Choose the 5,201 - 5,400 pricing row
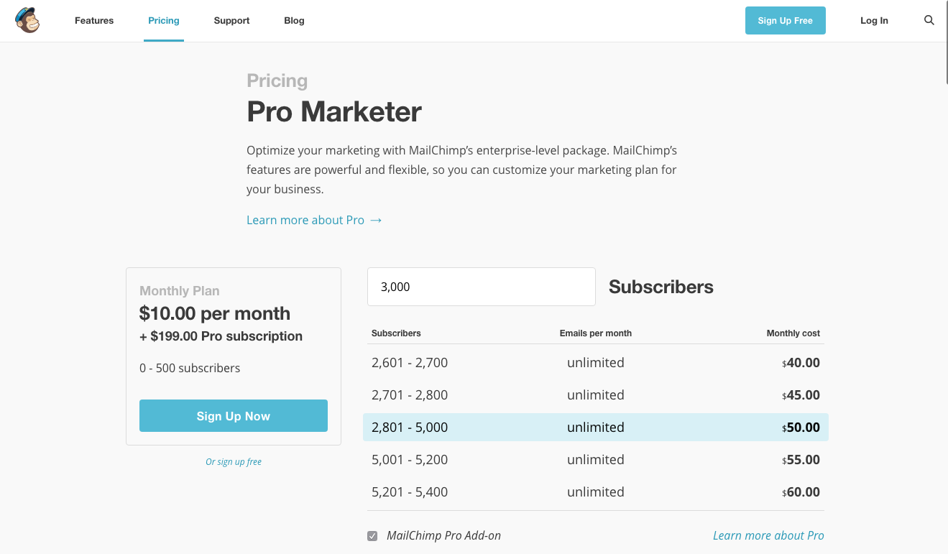The width and height of the screenshot is (948, 554). [595, 492]
